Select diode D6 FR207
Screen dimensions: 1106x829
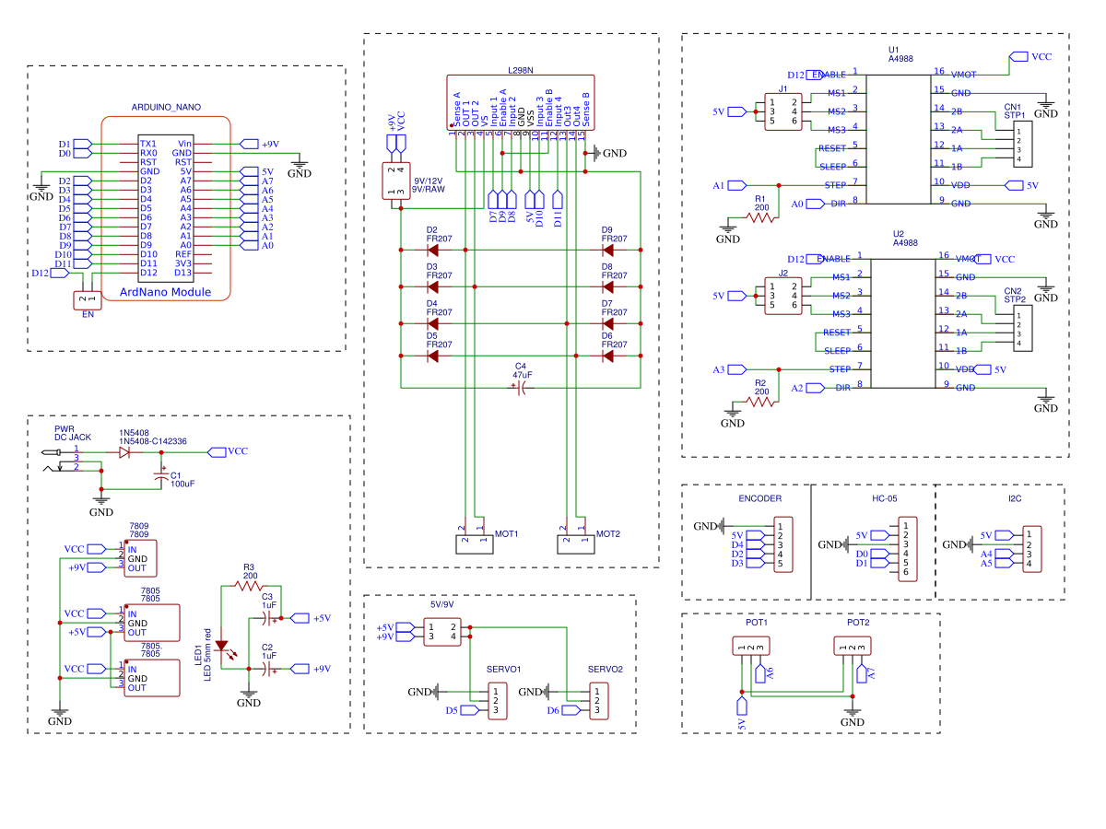pos(607,356)
